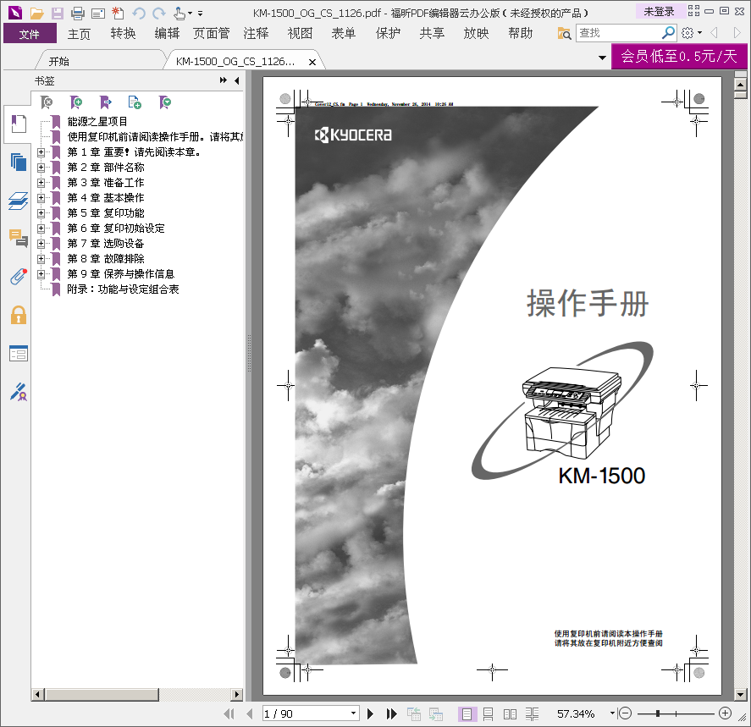Viewport: 751px width, 727px height.
Task: Open the Bookmarks panel sidebar icon
Action: (18, 124)
